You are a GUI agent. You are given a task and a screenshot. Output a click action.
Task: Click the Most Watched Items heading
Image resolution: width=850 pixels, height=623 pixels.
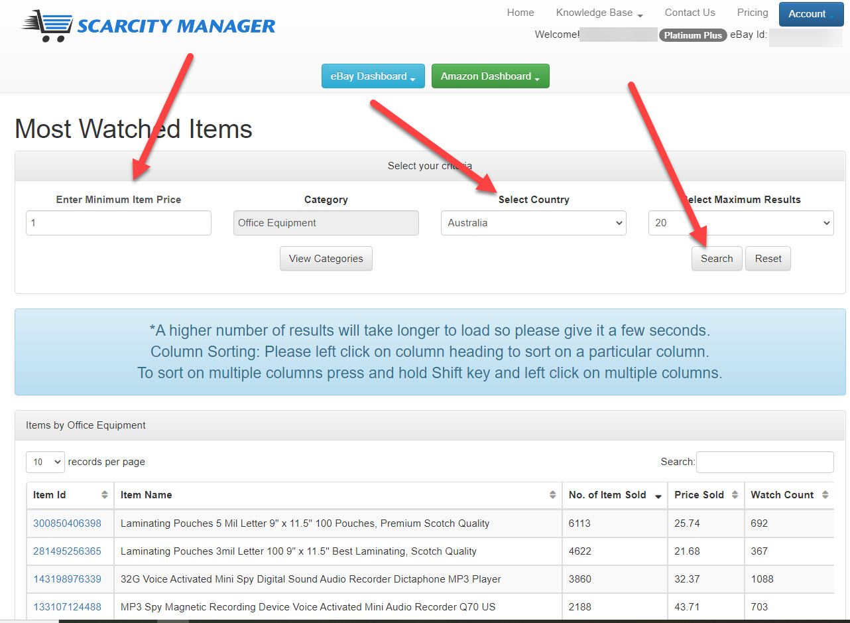[x=134, y=129]
